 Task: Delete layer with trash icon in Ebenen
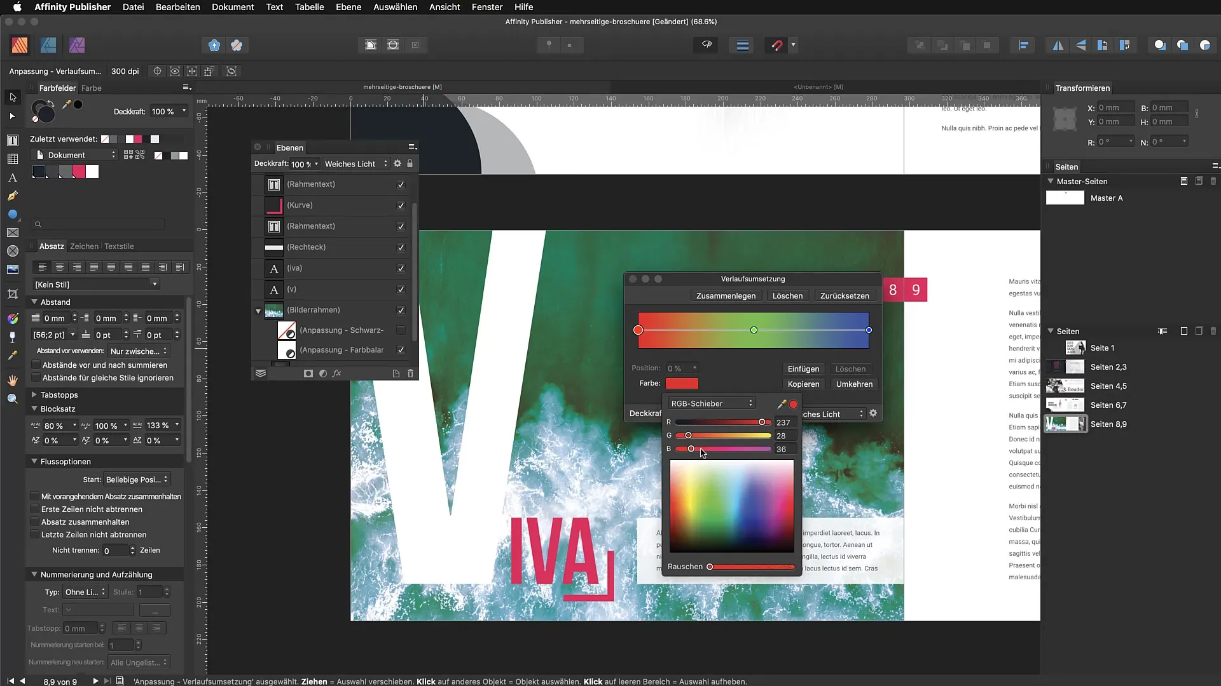click(x=411, y=373)
